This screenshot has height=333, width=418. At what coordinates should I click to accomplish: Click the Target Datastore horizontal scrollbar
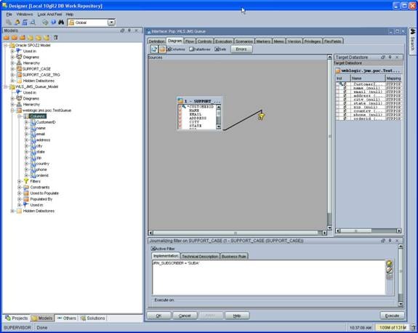368,230
